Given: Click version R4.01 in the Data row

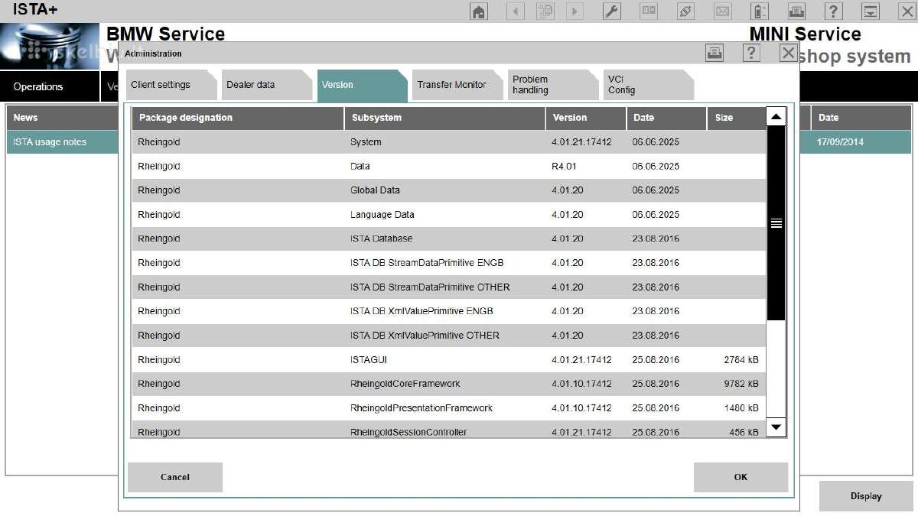Looking at the screenshot, I should click(564, 166).
